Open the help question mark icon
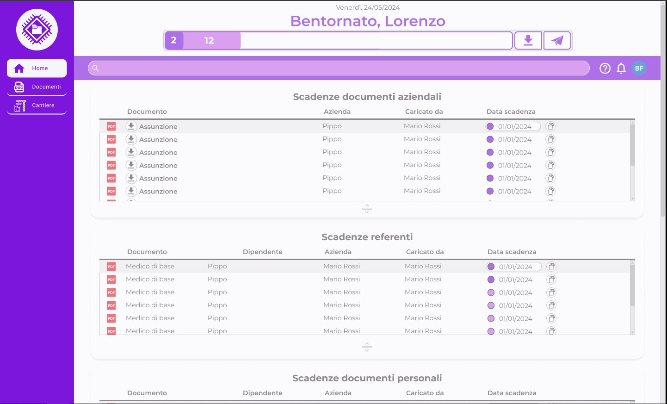 605,68
